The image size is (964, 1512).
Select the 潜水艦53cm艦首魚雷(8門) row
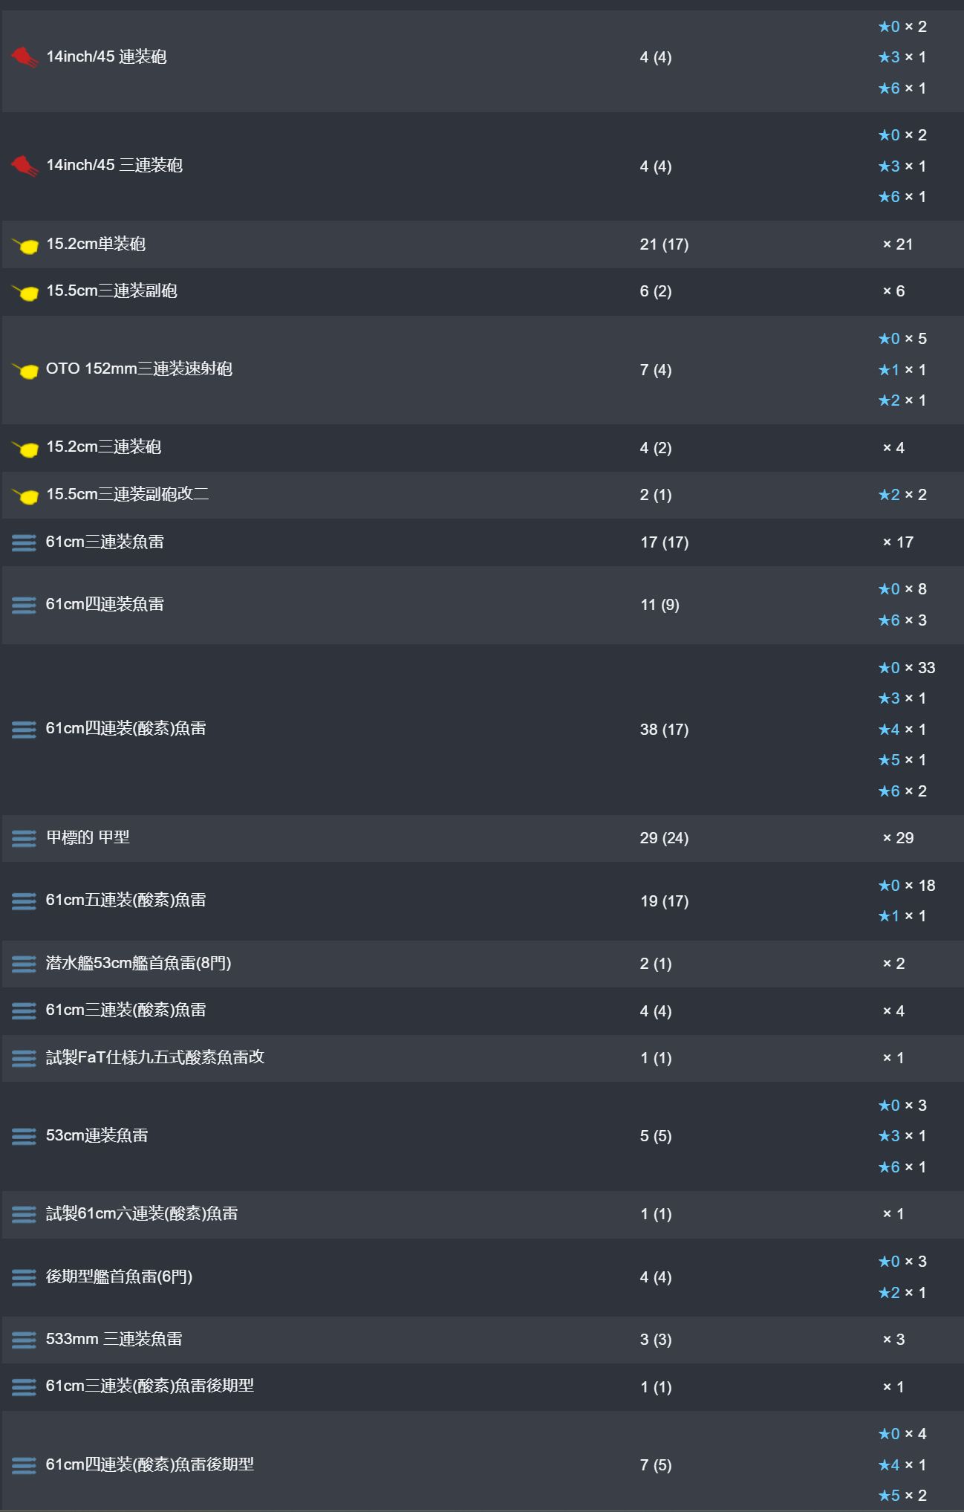coord(482,964)
